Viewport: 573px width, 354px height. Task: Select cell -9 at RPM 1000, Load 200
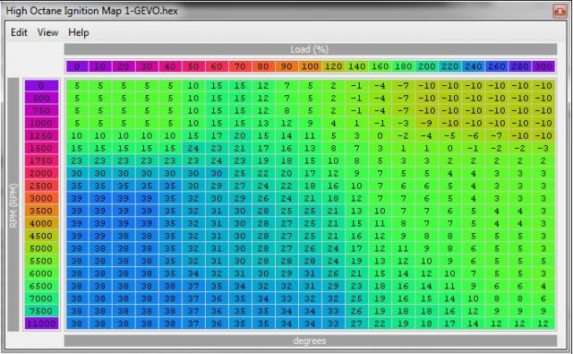(x=426, y=124)
